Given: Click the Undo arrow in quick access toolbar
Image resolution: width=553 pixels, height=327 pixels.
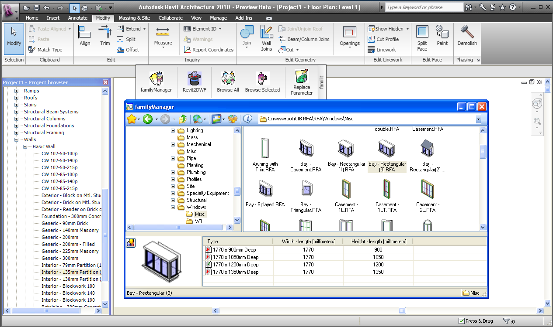Looking at the screenshot, I should point(46,7).
